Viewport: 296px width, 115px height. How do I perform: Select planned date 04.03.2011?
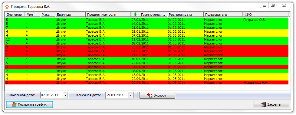140,51
